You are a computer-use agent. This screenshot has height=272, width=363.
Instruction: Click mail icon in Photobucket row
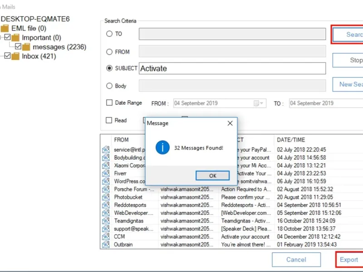point(106,197)
